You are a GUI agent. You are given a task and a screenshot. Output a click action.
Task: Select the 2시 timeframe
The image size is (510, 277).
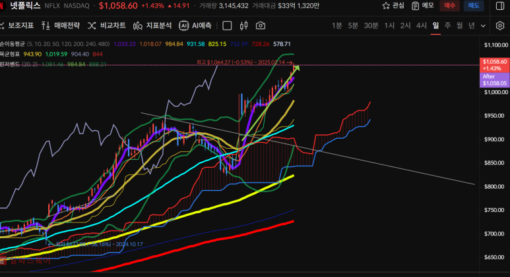coord(405,25)
